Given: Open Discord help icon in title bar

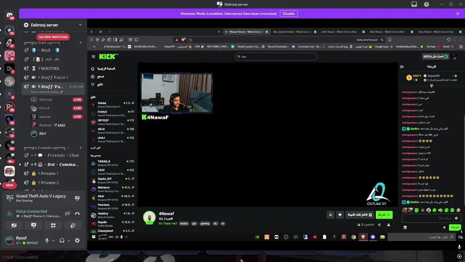Looking at the screenshot, I should click(x=426, y=4).
